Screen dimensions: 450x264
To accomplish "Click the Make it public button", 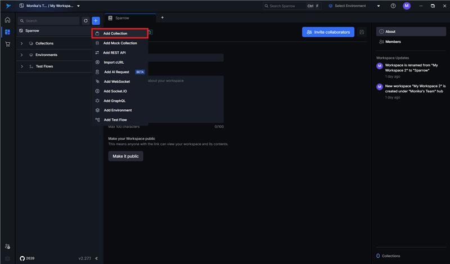I will 125,156.
